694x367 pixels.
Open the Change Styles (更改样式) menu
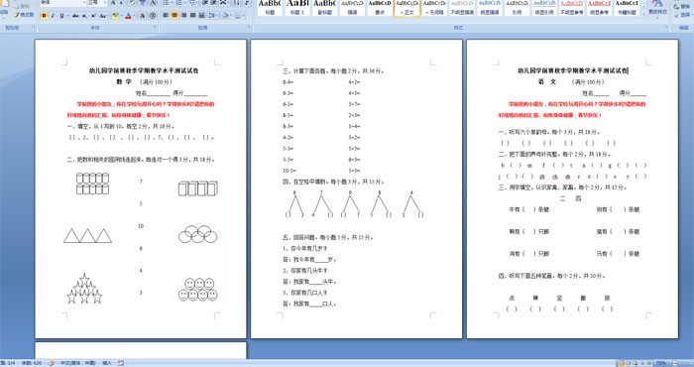[657, 8]
